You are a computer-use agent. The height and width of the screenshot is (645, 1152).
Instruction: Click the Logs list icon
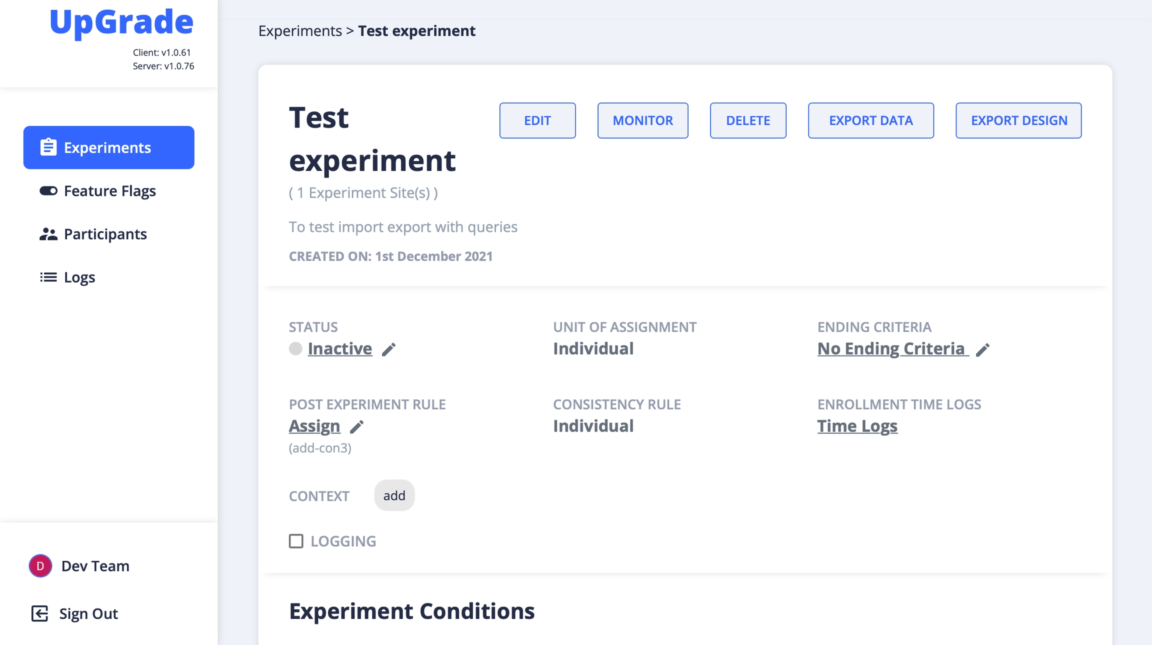pos(48,277)
